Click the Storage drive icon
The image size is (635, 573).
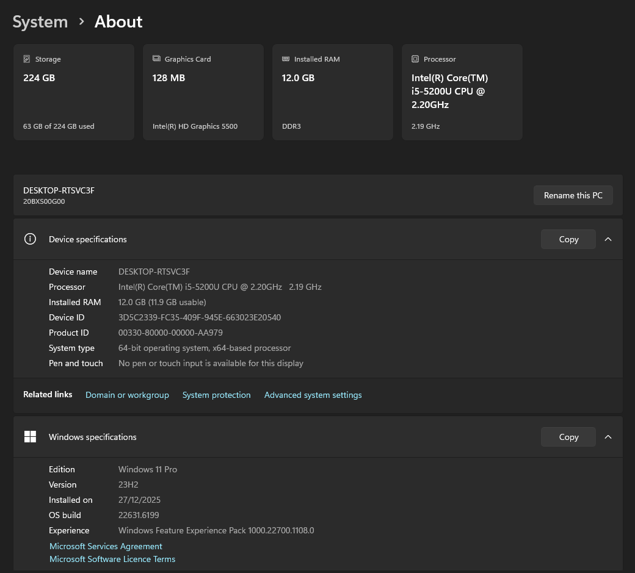27,59
